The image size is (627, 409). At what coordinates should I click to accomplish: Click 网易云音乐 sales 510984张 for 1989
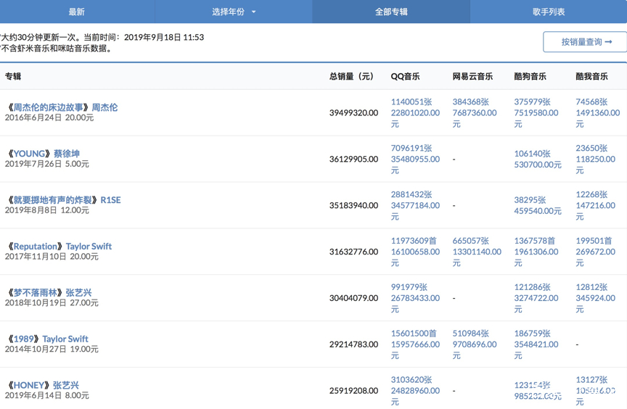471,334
